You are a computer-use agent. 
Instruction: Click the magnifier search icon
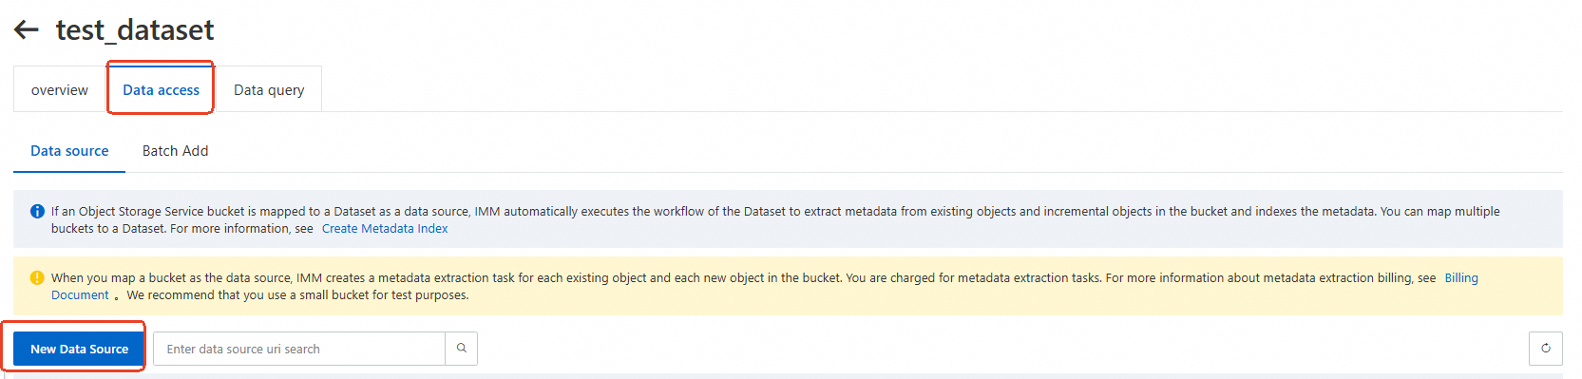[462, 349]
